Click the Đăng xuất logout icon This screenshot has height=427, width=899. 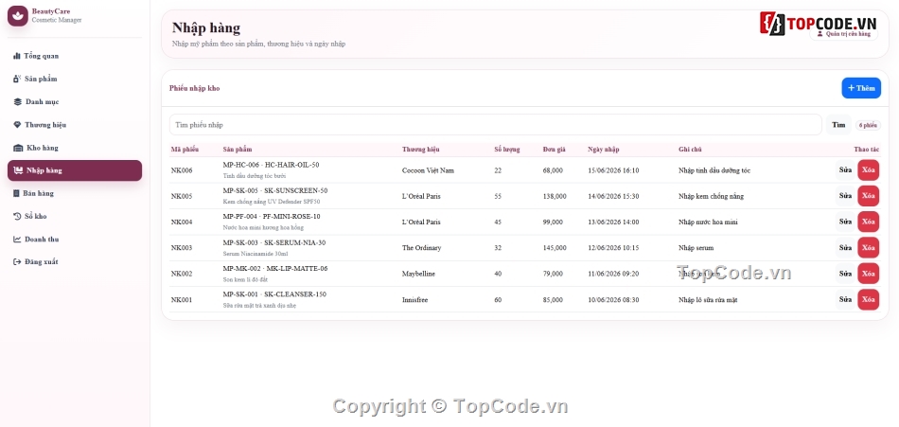(17, 261)
